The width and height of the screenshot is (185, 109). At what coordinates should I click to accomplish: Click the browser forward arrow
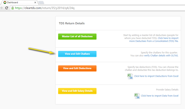1,8
